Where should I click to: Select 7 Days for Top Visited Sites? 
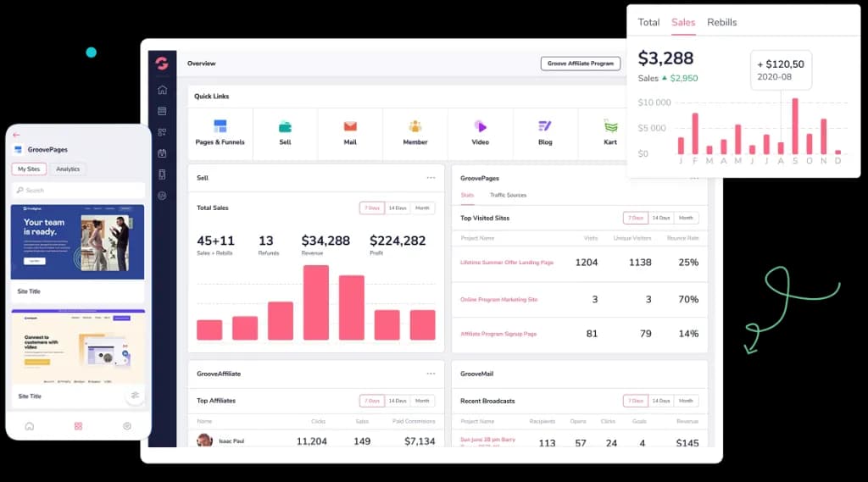pos(636,218)
